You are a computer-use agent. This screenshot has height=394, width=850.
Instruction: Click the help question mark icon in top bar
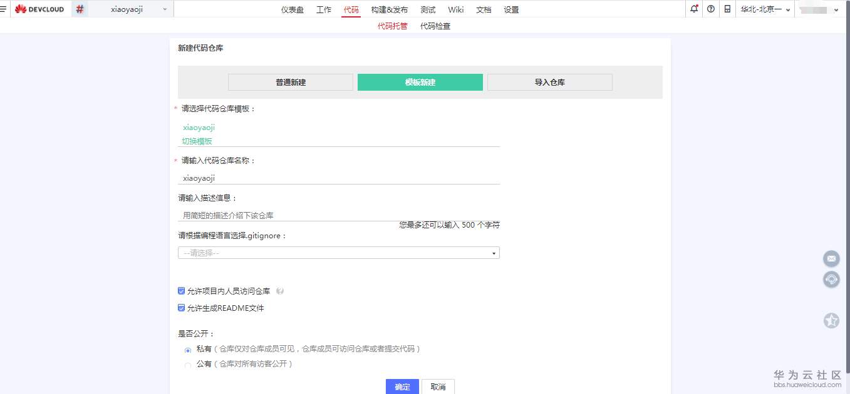tap(710, 9)
